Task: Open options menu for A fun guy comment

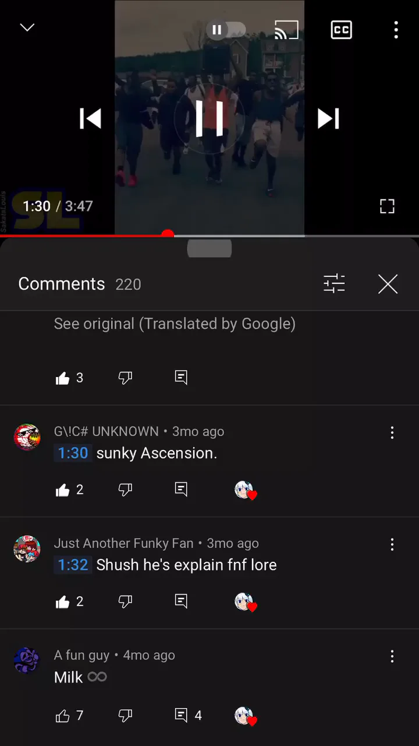Action: (x=392, y=656)
